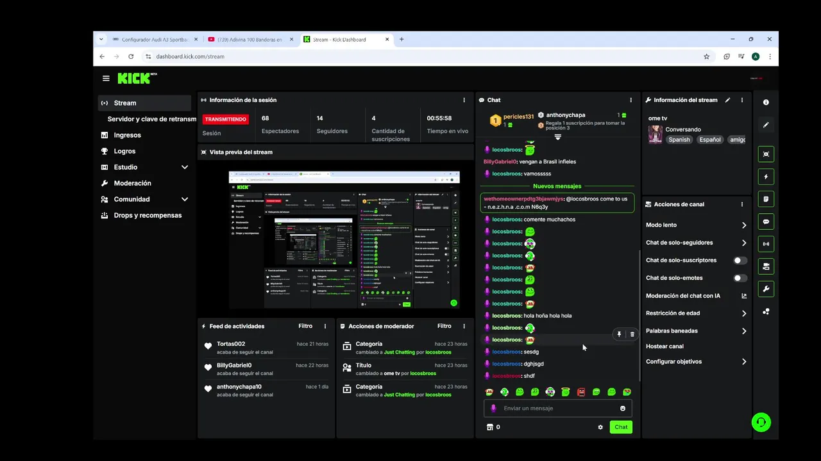The width and height of the screenshot is (821, 461).
Task: Open Moderación del chat con IA
Action: click(x=697, y=296)
